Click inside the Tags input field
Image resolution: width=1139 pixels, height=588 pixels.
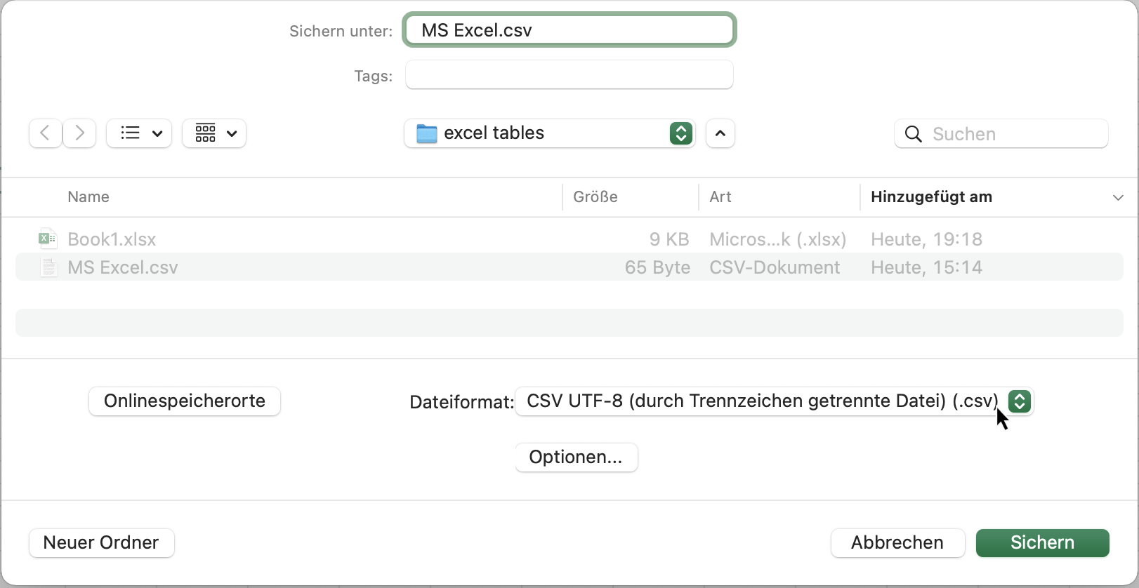[x=569, y=74]
